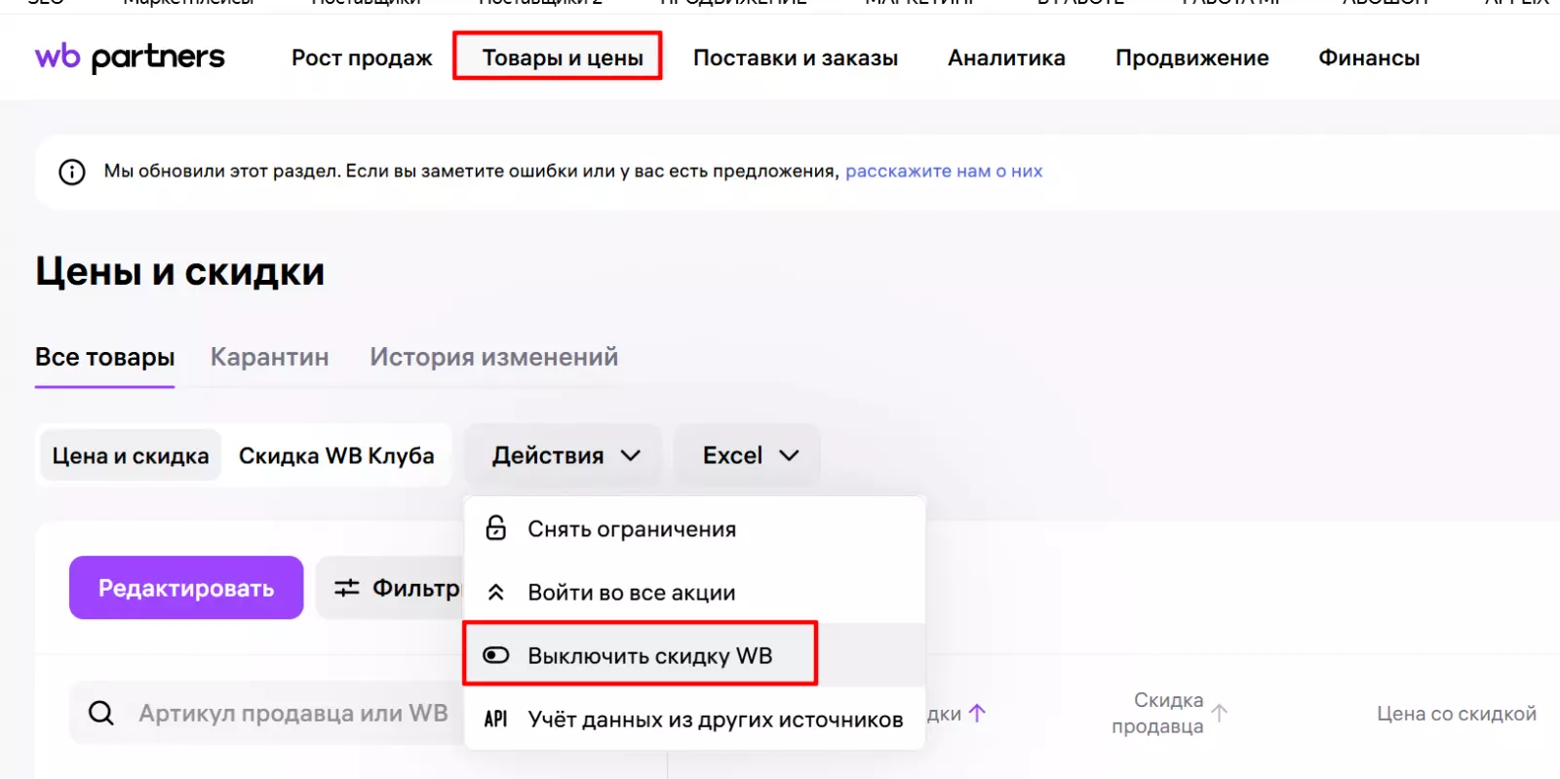Viewport: 1560px width, 779px height.
Task: Click the wb partners logo
Action: 130,58
